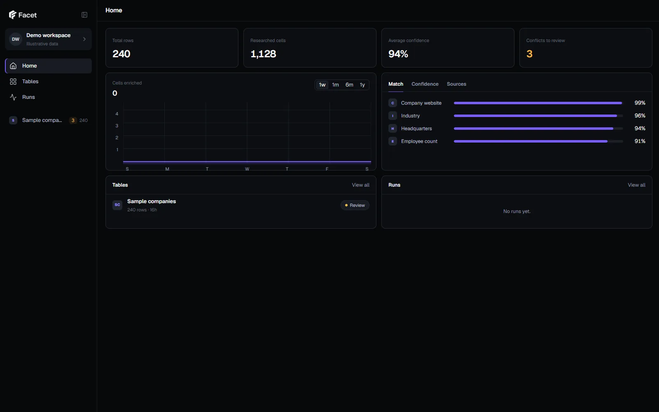Switch to the Sources tab
Screen dimensions: 659x412
[456, 84]
